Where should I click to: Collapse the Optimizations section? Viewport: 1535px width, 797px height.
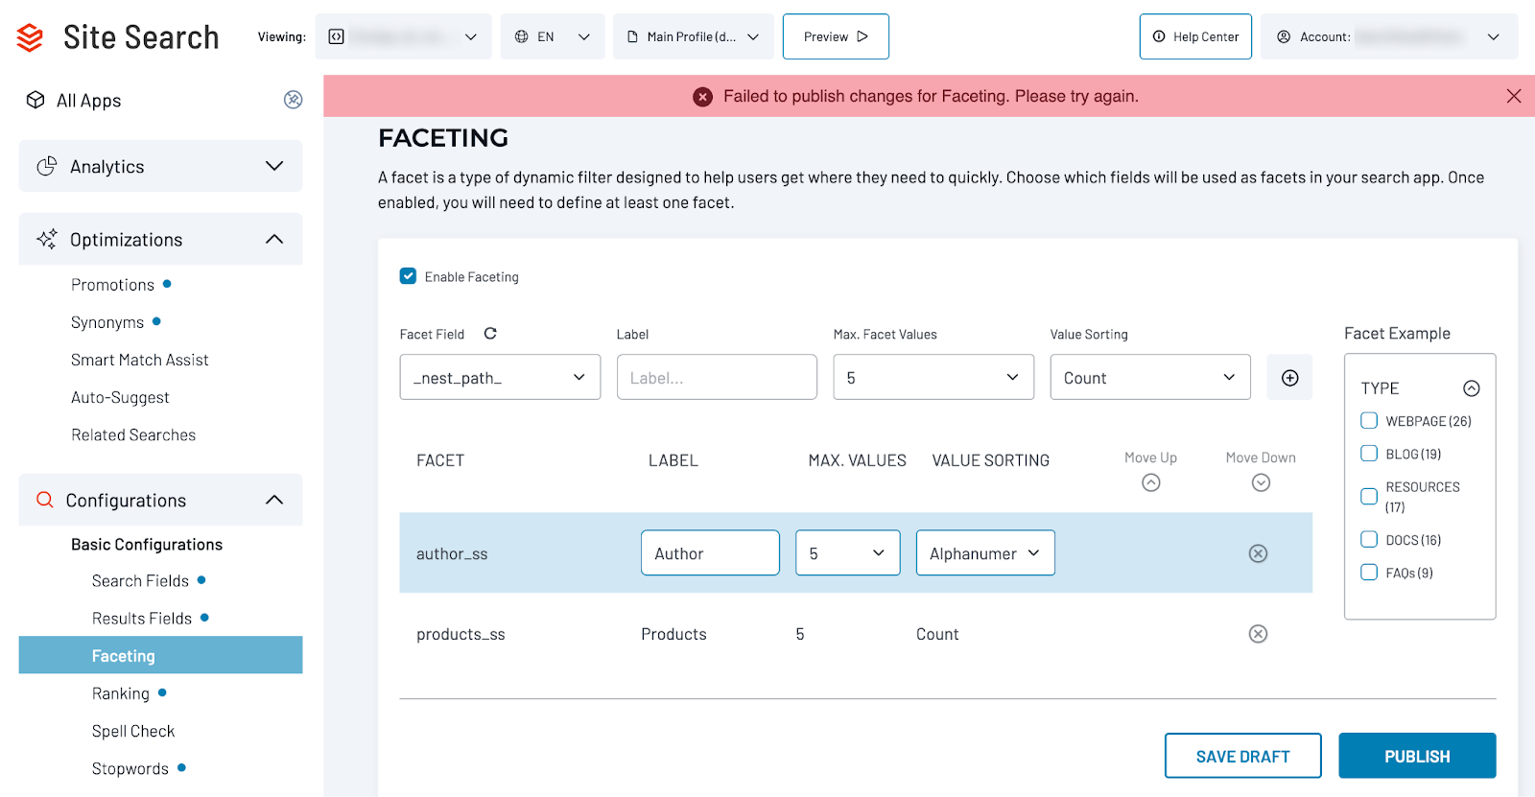click(160, 239)
